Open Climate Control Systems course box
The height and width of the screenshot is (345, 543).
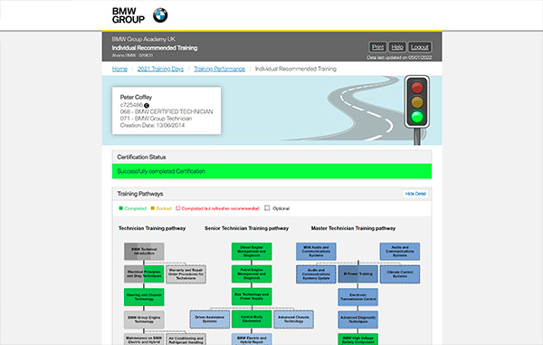[x=400, y=274]
